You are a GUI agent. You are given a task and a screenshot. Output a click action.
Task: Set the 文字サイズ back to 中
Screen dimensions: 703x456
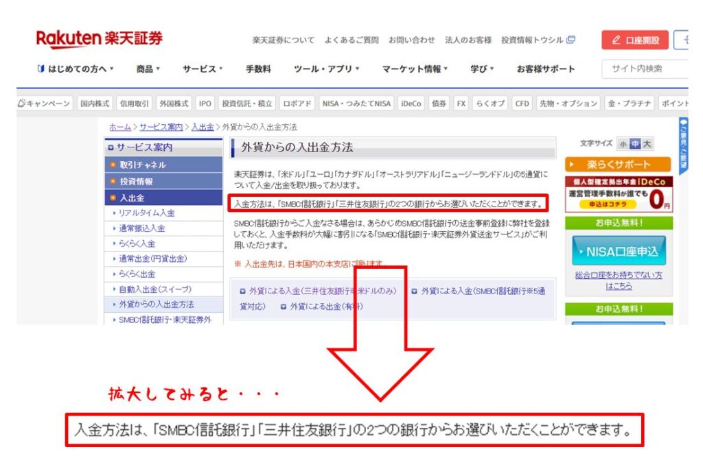(x=636, y=143)
